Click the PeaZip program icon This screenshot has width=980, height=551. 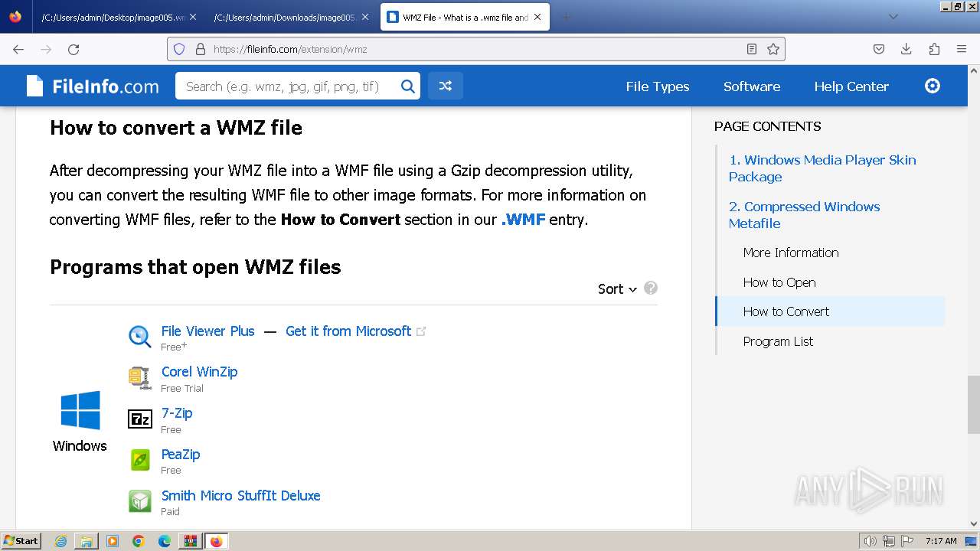click(x=139, y=460)
